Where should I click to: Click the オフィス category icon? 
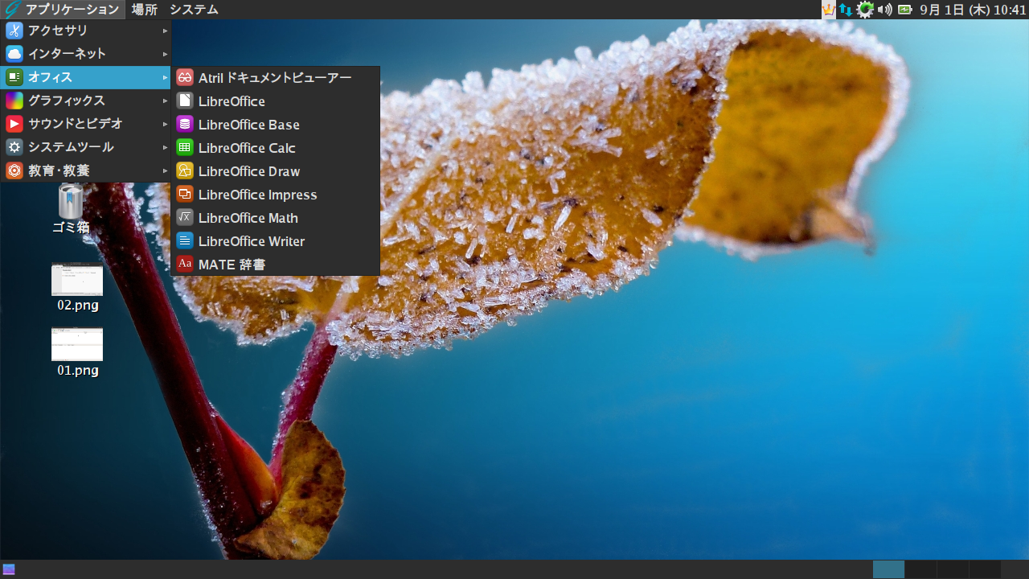[x=14, y=77]
